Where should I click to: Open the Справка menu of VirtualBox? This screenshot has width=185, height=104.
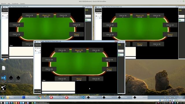point(23,4)
